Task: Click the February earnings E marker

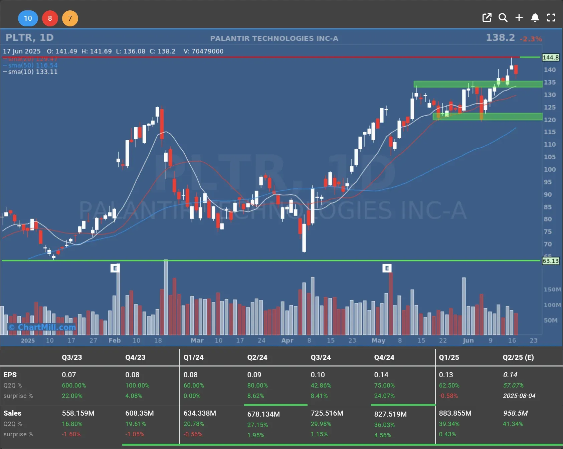Action: tap(115, 268)
